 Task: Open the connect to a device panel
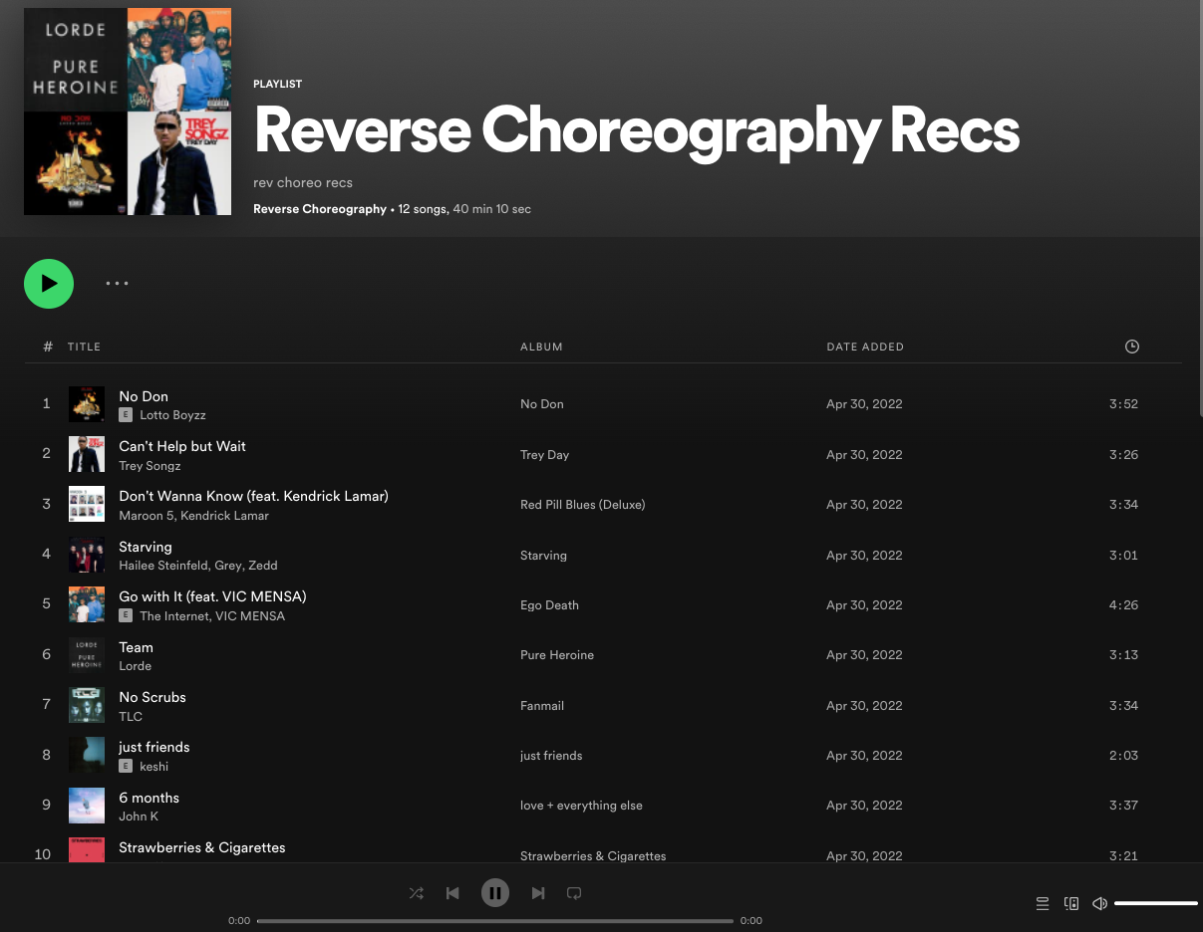(x=1071, y=903)
